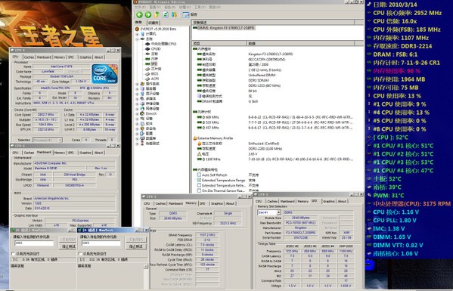Select the ACPI tree item
This screenshot has height=291, width=453.
[x=155, y=79]
